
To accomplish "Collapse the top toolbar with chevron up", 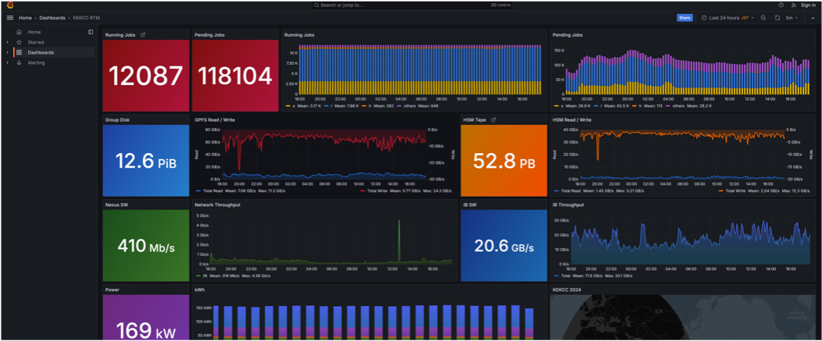I will (813, 17).
